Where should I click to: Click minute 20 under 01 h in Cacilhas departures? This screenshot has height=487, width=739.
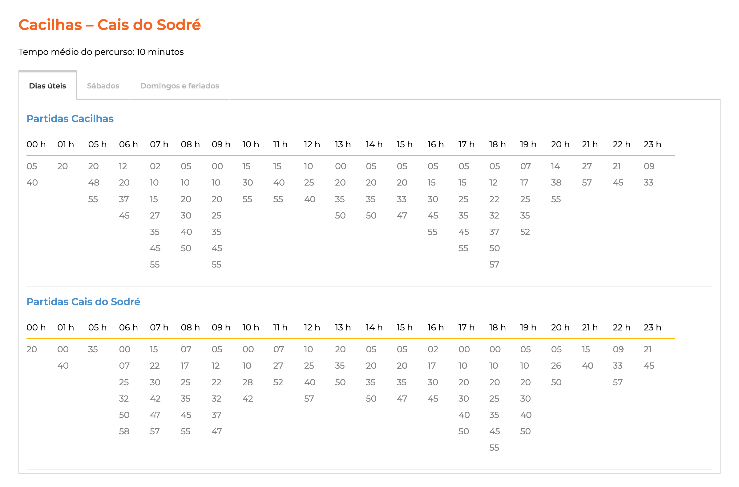[x=63, y=166]
